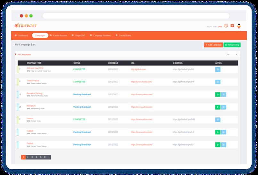Click the view icon for Twilio Firebolt row
This screenshot has height=175, width=258.
218,82
